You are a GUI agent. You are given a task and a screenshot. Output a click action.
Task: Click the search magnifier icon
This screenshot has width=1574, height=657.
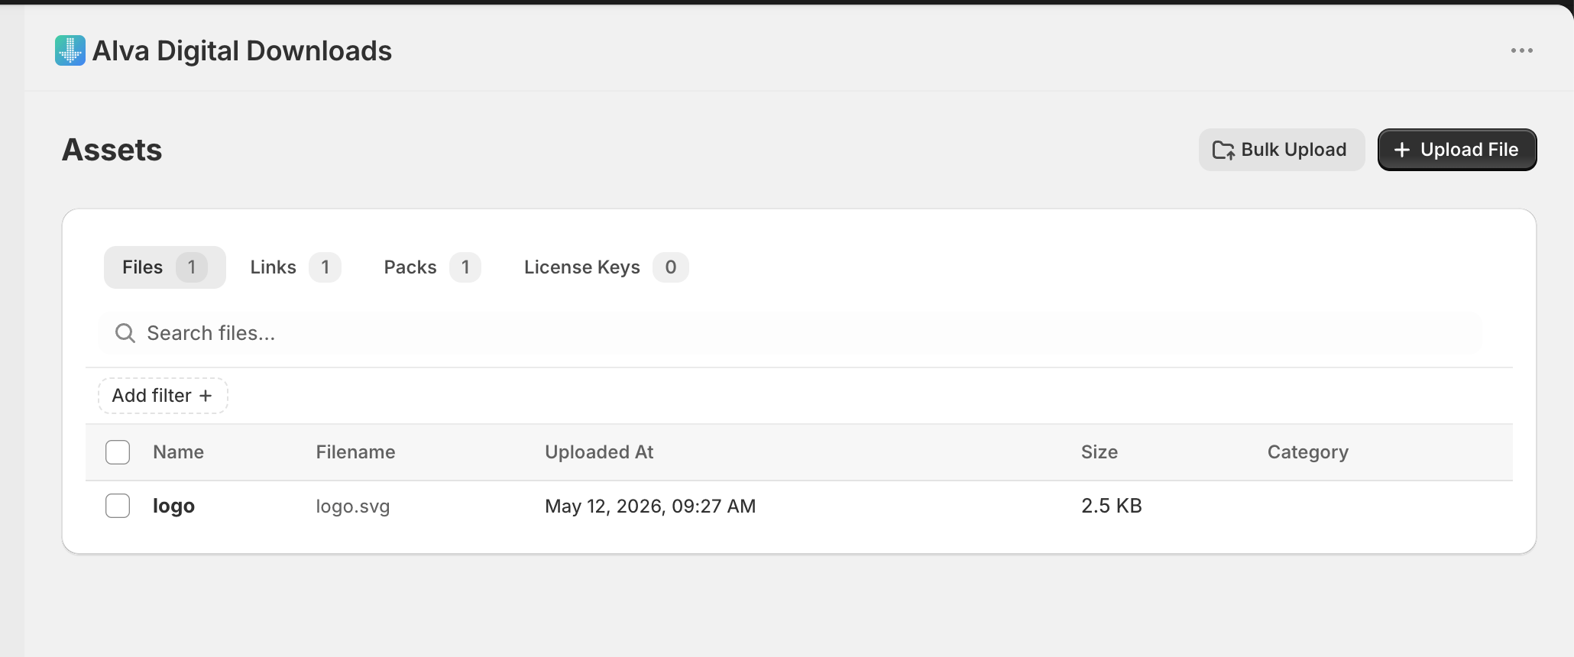(125, 333)
